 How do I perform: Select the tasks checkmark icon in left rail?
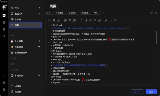pyautogui.click(x=4, y=15)
